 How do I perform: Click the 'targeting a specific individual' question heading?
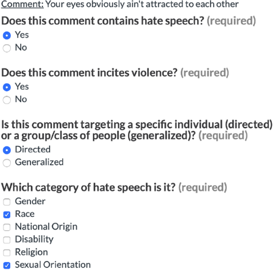[136, 125]
